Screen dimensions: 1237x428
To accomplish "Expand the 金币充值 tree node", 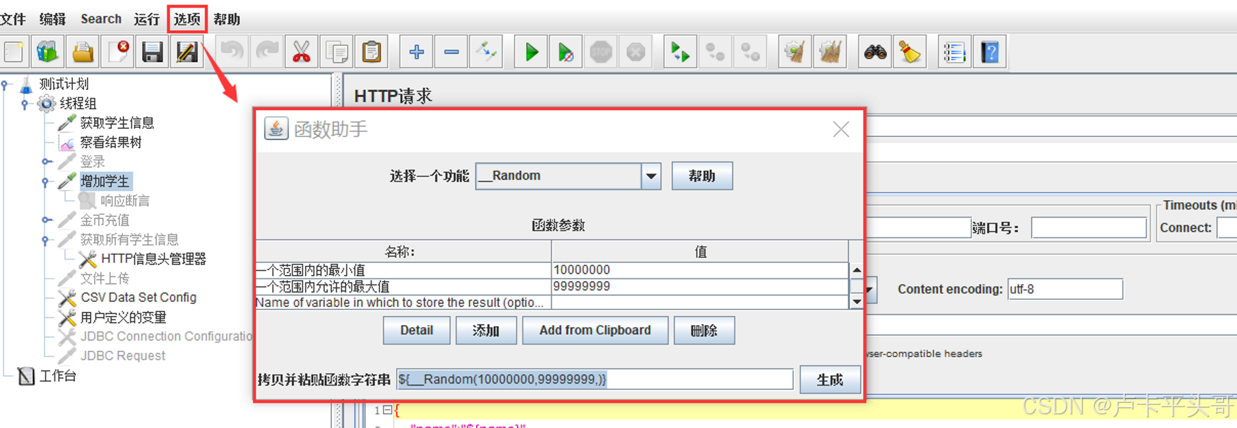I will [x=46, y=220].
